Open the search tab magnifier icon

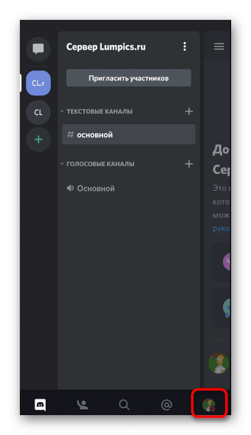(x=124, y=405)
